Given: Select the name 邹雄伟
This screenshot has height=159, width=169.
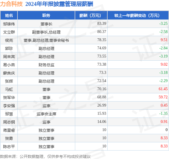Looking at the screenshot, I should click(x=9, y=24).
